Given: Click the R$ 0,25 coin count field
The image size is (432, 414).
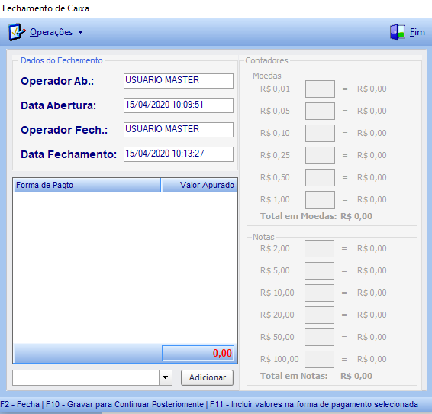Looking at the screenshot, I should click(320, 155).
